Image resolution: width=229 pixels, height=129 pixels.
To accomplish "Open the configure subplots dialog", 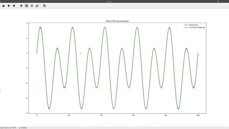I will click(x=32, y=6).
